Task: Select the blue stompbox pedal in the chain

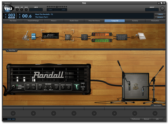Action: click(x=34, y=36)
